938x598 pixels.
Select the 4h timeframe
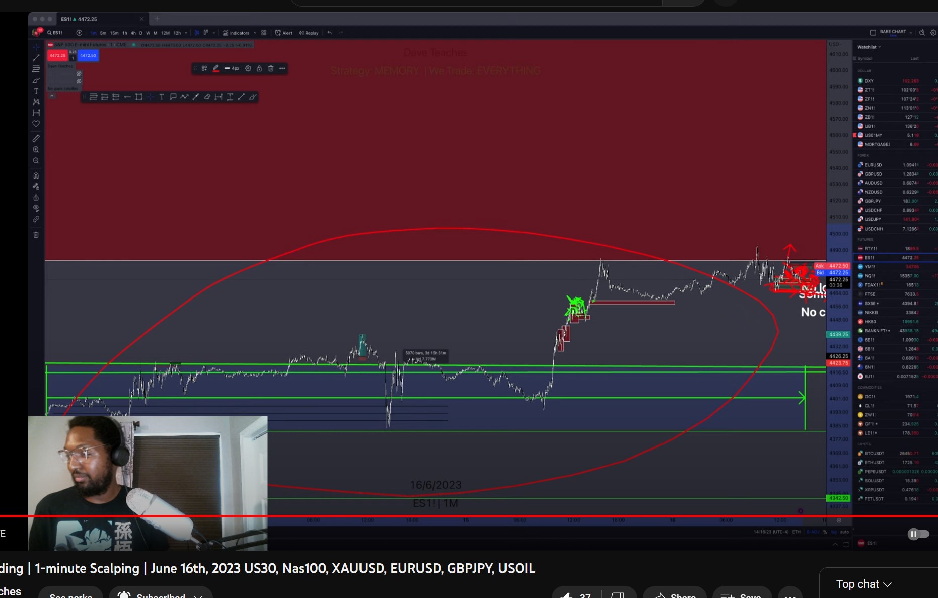[x=133, y=33]
